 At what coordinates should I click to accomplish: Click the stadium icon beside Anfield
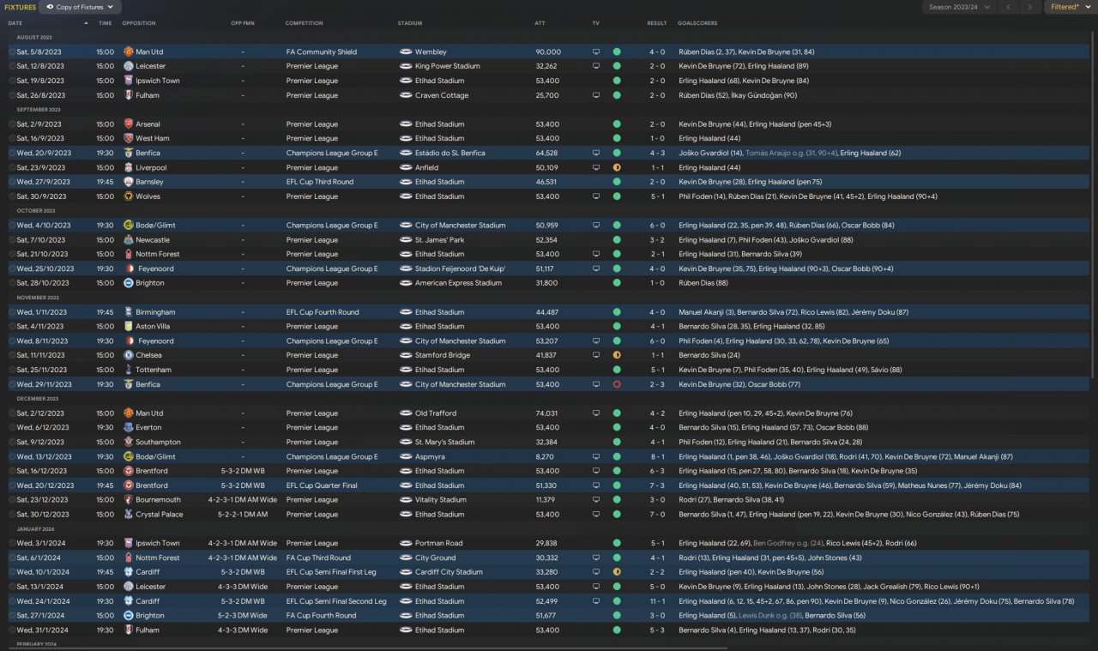click(406, 167)
